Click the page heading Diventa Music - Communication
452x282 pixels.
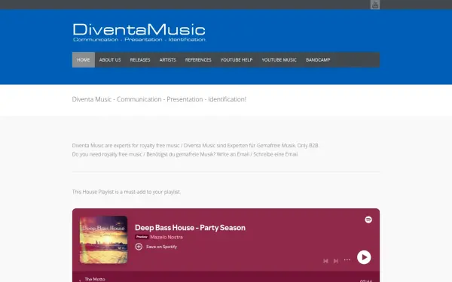159,99
